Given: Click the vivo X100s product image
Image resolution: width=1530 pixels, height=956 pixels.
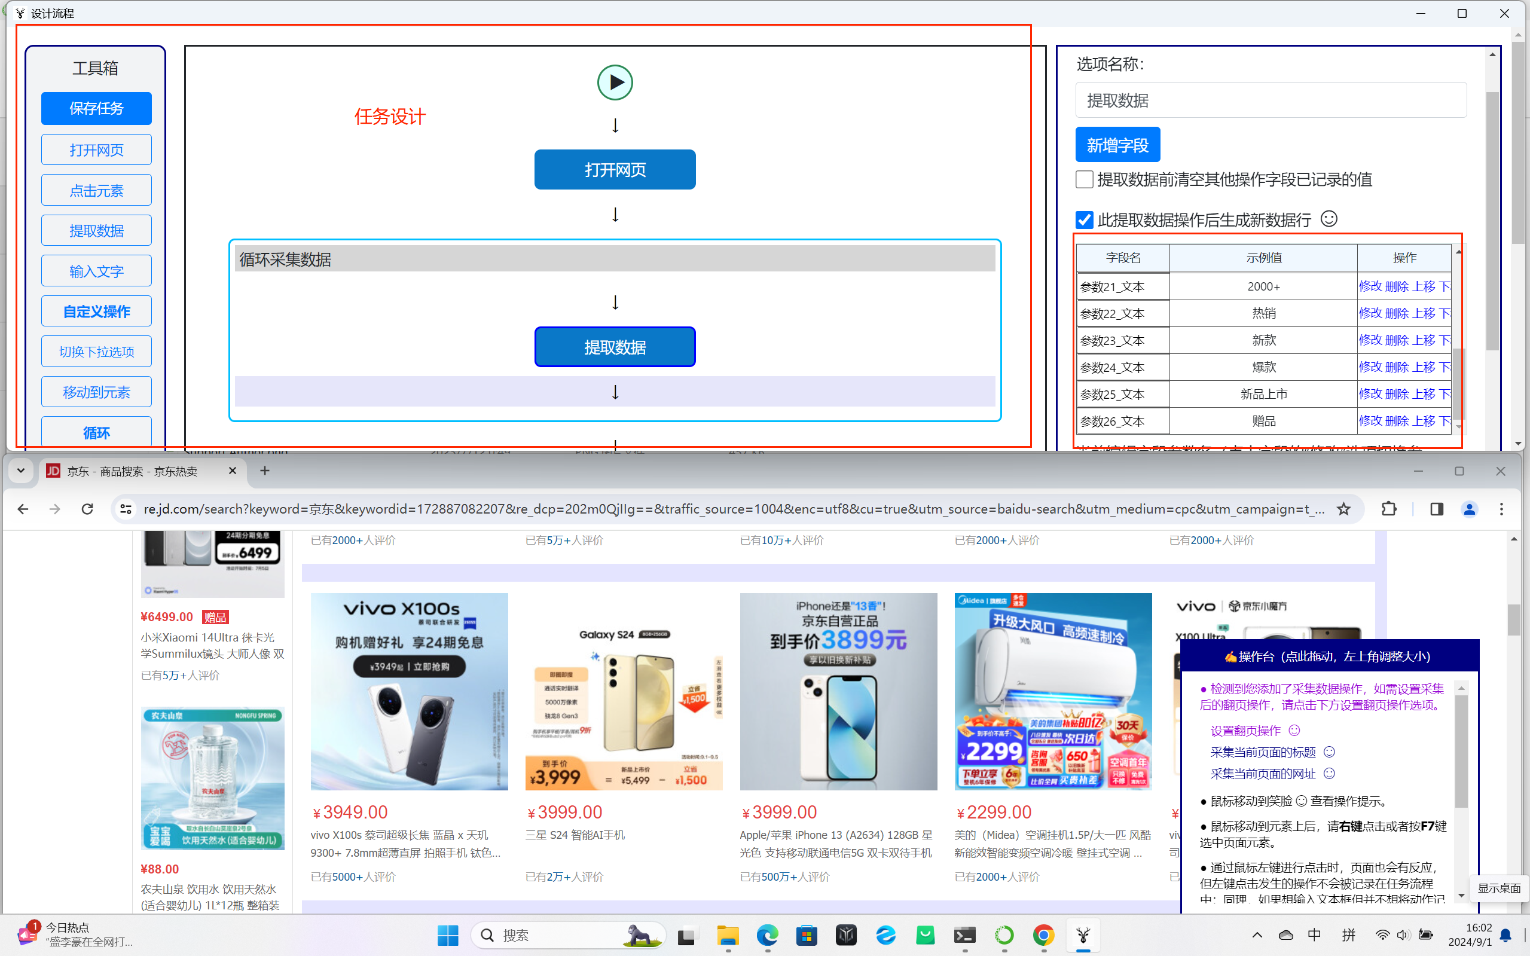Looking at the screenshot, I should pos(409,691).
